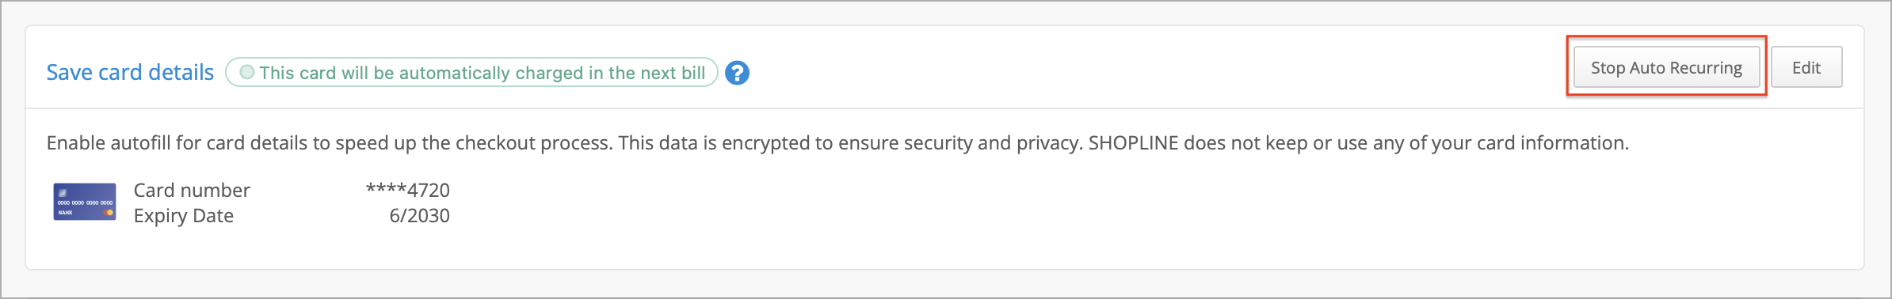
Task: Click the phrase next bill in badge
Action: tap(673, 73)
